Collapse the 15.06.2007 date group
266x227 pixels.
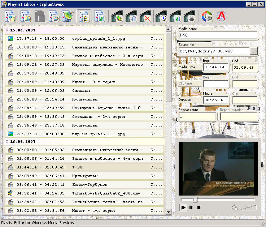(7, 30)
